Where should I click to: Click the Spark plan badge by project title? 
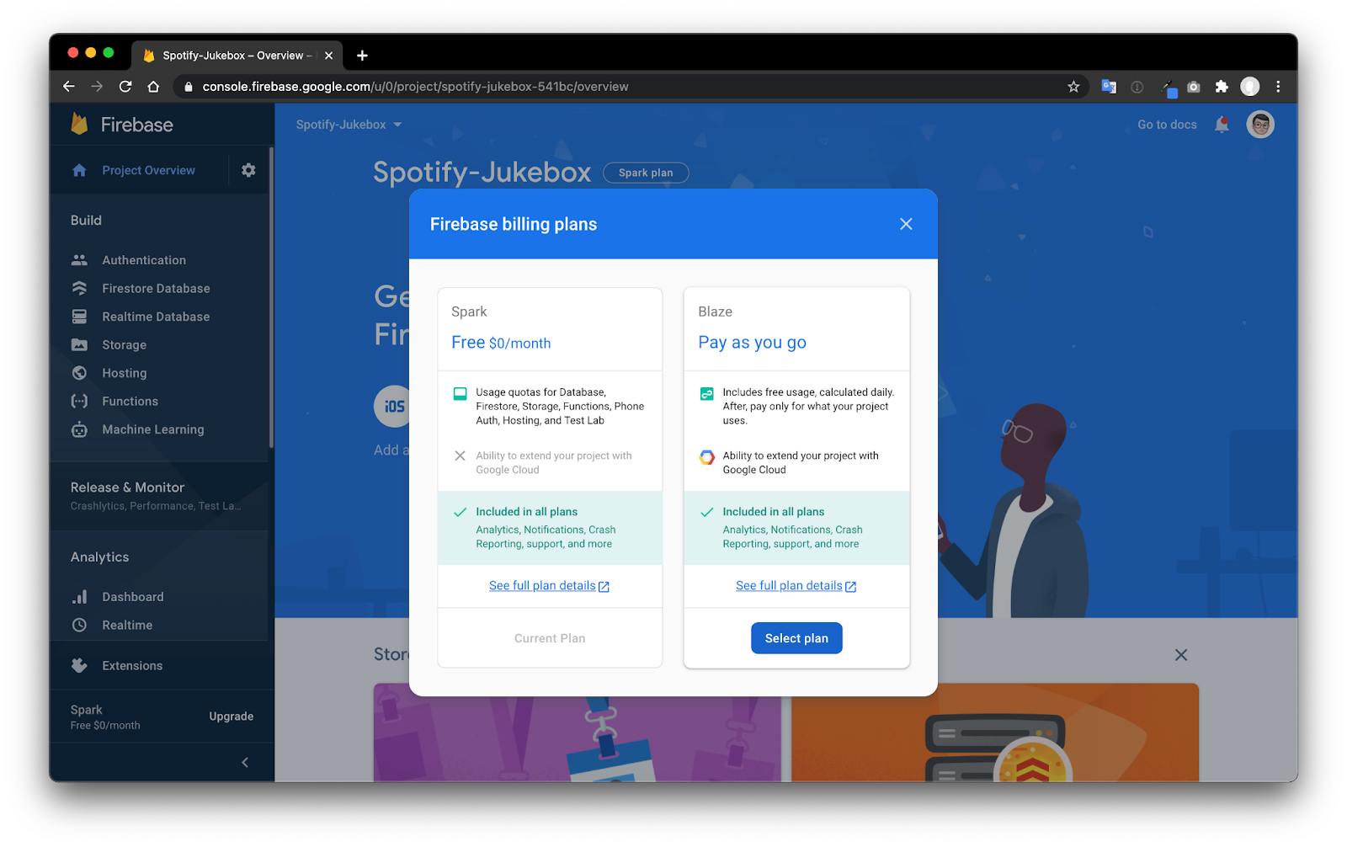click(x=646, y=173)
